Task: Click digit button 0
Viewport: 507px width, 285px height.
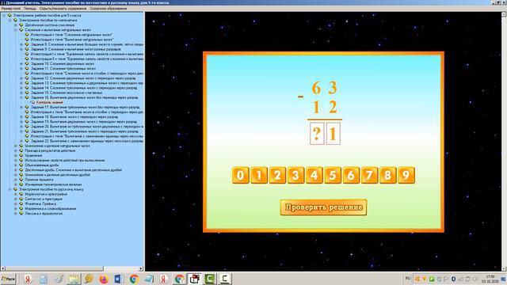Action: 240,175
